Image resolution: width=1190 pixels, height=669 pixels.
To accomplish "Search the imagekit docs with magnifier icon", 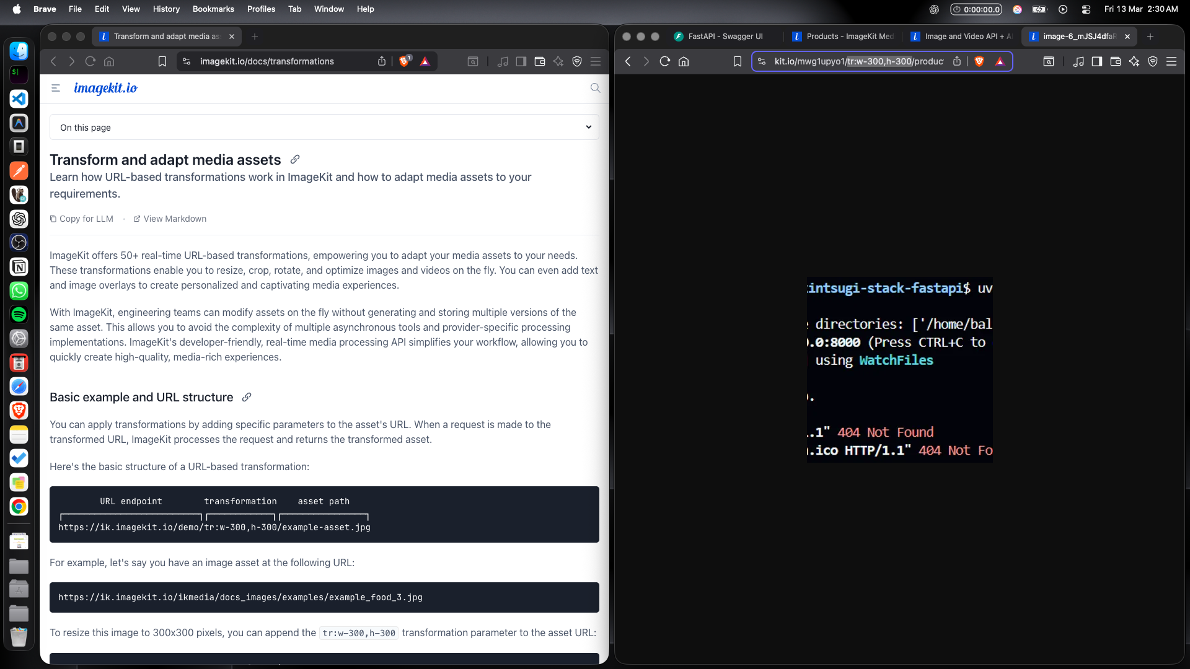I will 595,88.
